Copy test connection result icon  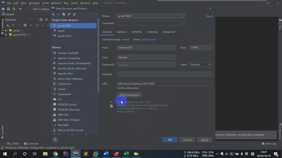click(111, 106)
